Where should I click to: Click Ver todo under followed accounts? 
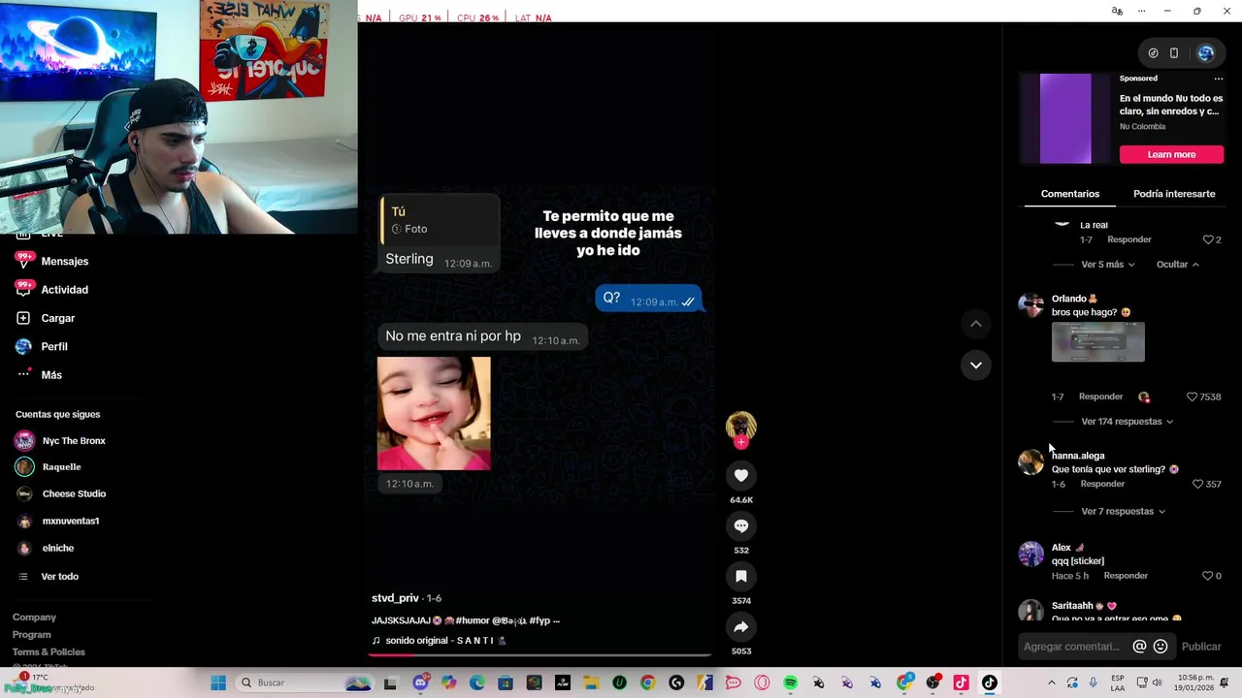pos(49,576)
